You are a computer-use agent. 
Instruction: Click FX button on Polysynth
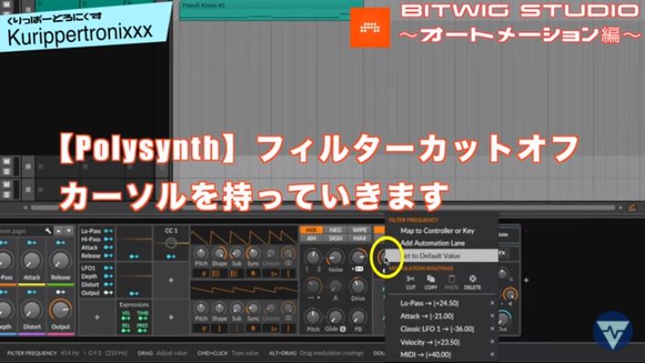pos(501,253)
